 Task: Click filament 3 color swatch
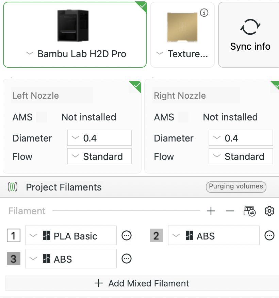14,259
